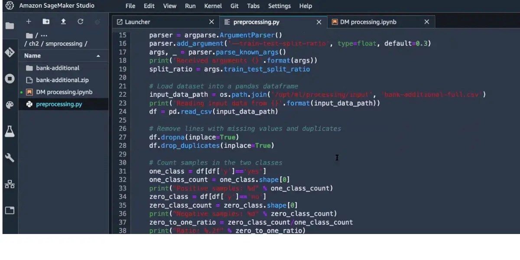Open the SageMaker Endpoints network icon
Viewport: 520px width, 260px height.
10,184
